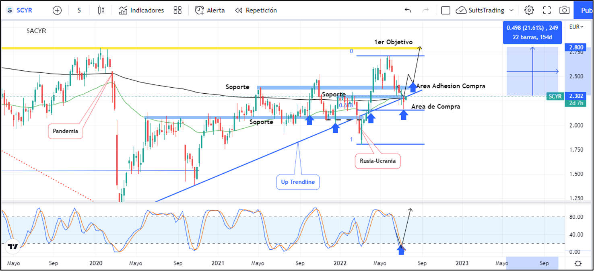Take a chart snapshot with camera icon

[565, 10]
